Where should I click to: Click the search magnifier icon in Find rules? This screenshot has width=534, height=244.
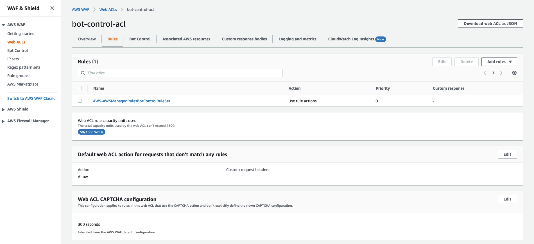[x=83, y=73]
